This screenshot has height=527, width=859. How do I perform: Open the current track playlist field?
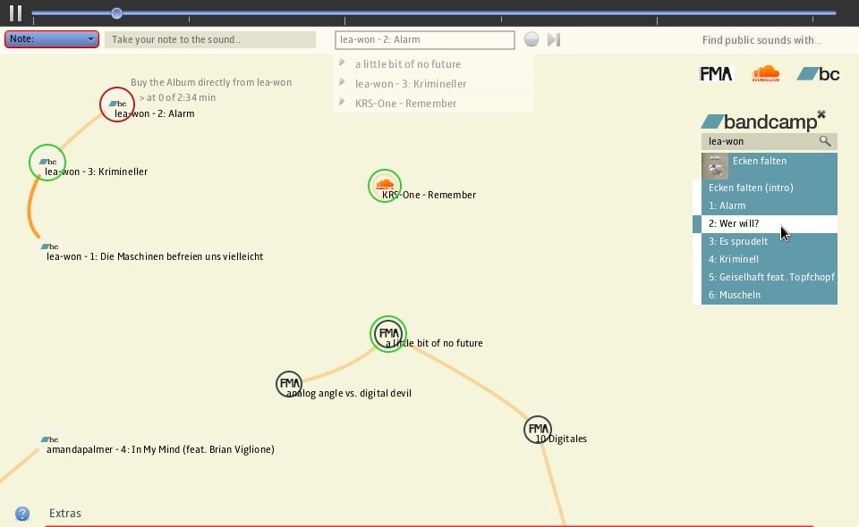tap(425, 39)
